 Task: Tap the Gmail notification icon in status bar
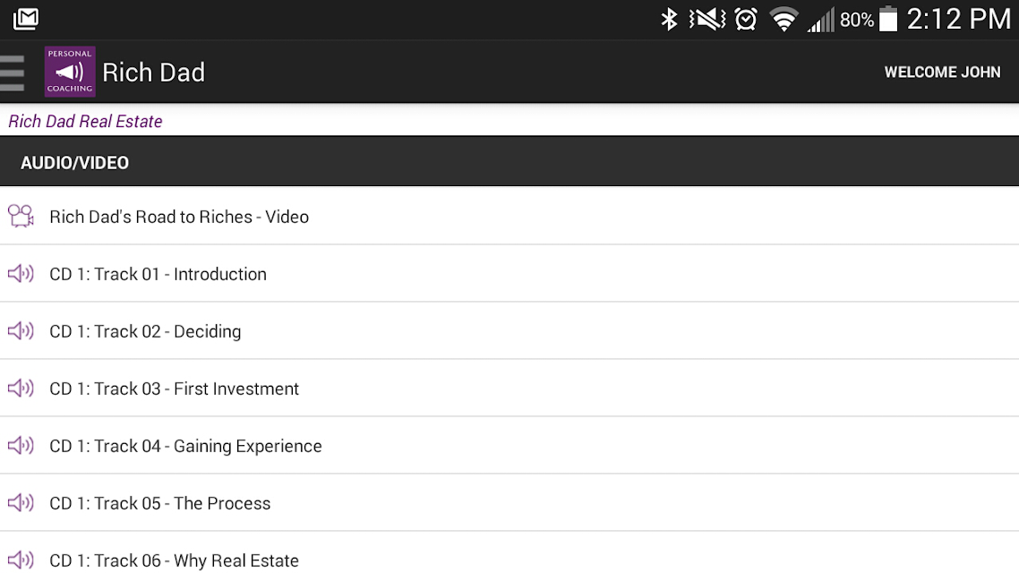click(26, 19)
